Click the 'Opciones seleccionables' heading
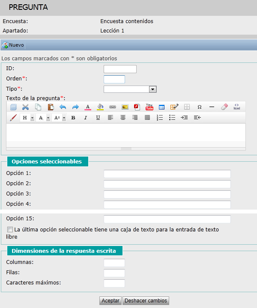Viewport: 257px width, 308px height. click(x=48, y=161)
